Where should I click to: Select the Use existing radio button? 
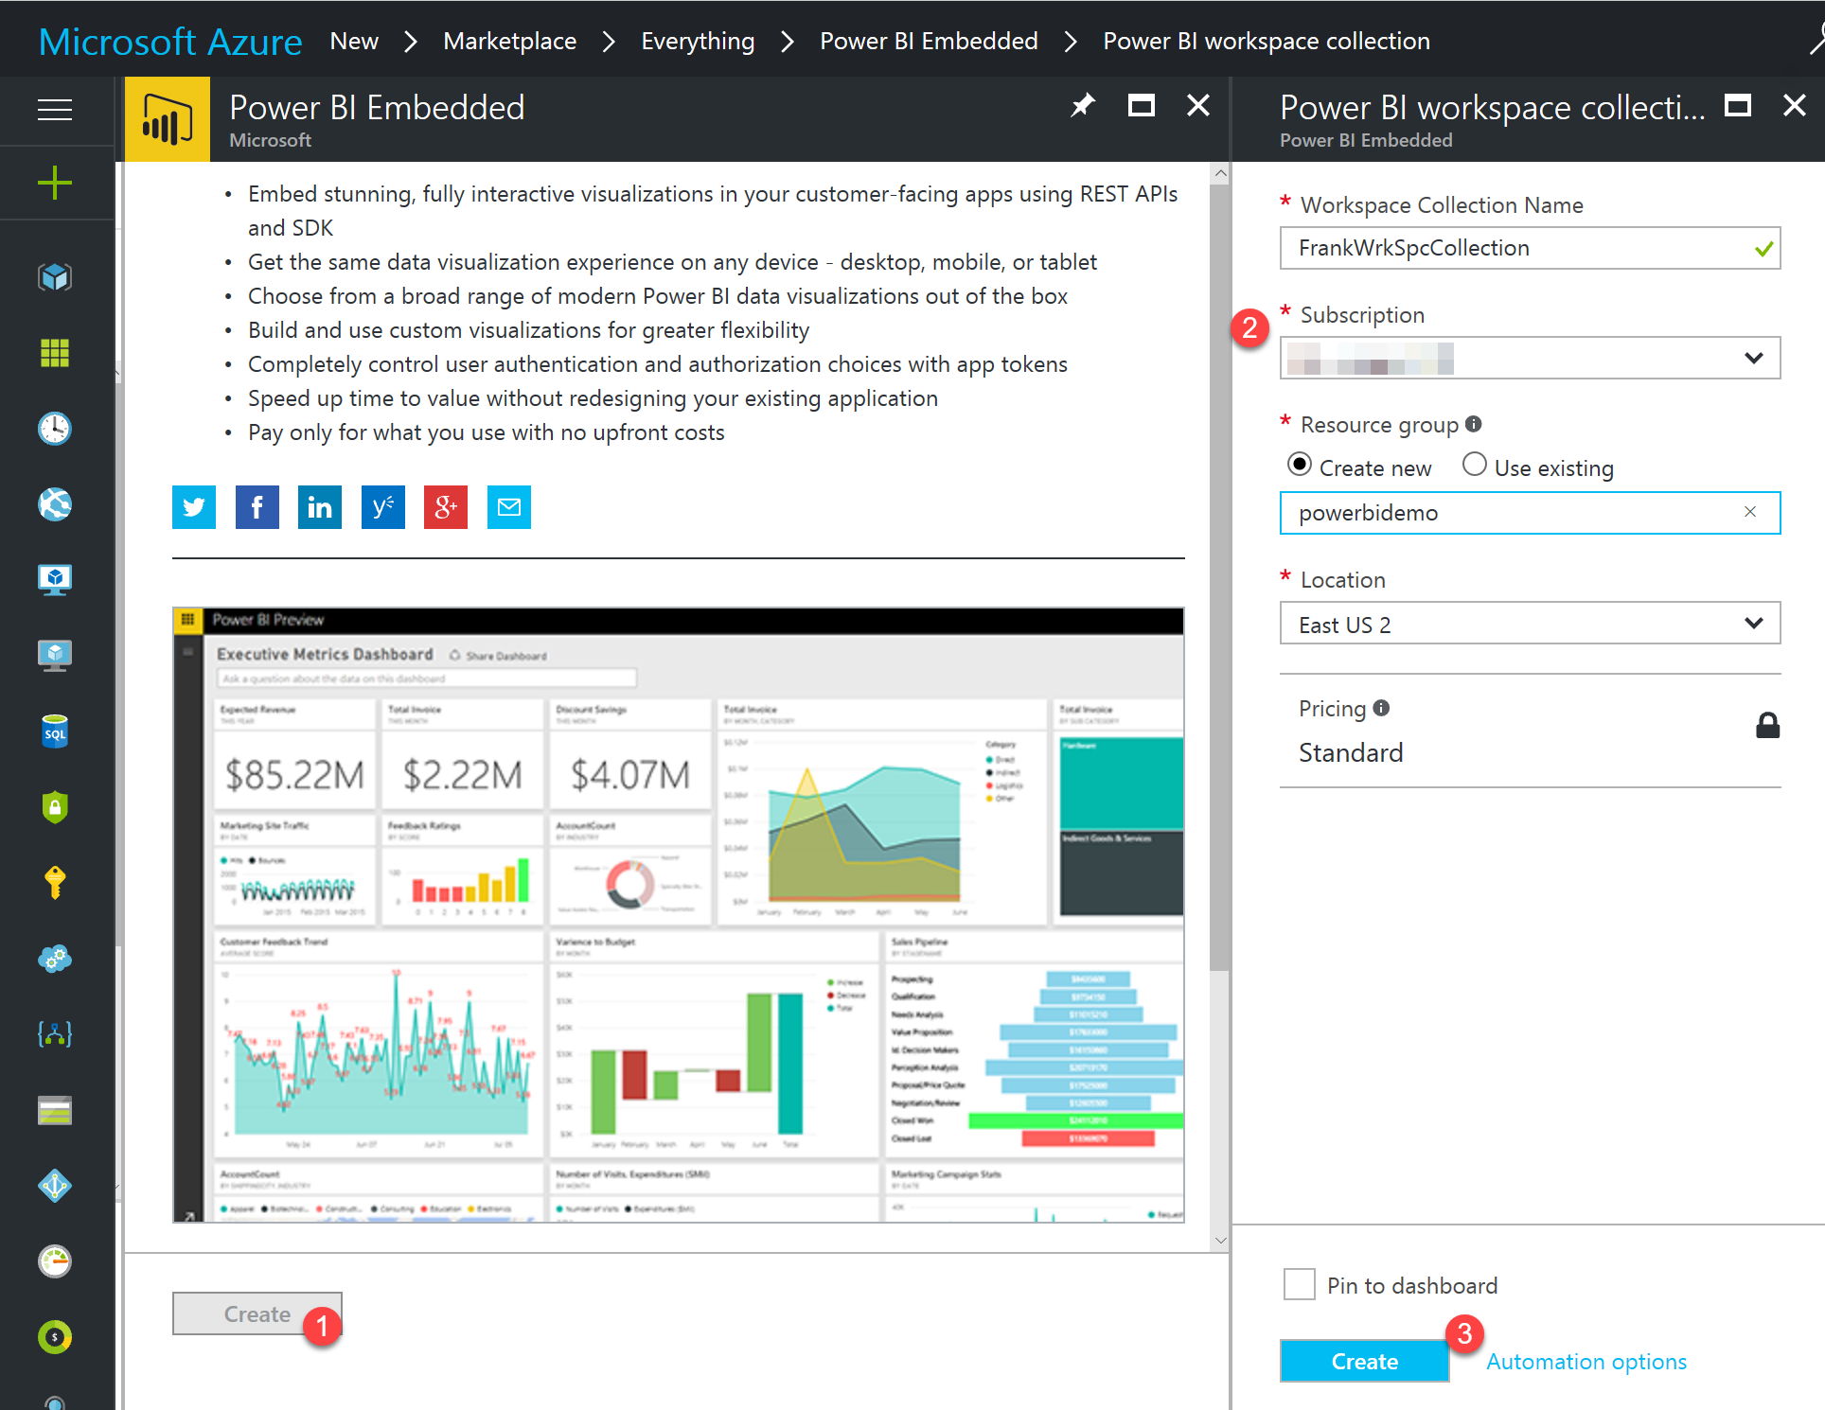pyautogui.click(x=1474, y=465)
